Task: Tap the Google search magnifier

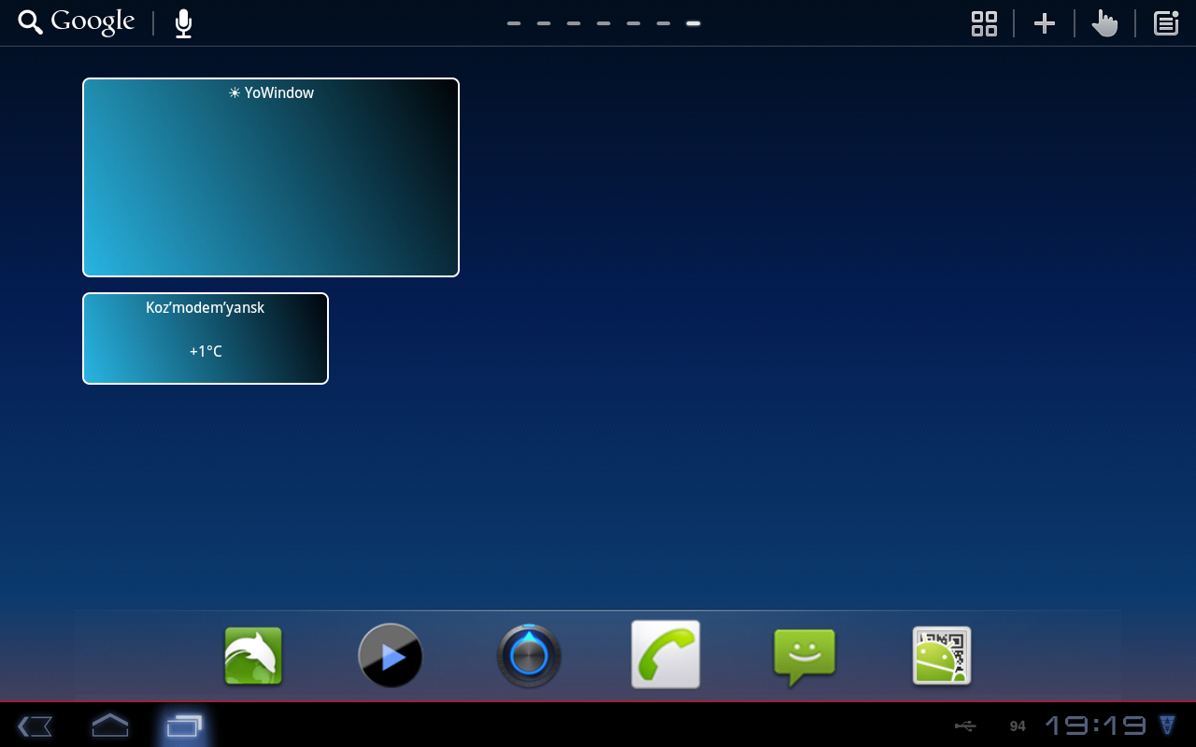Action: coord(31,23)
